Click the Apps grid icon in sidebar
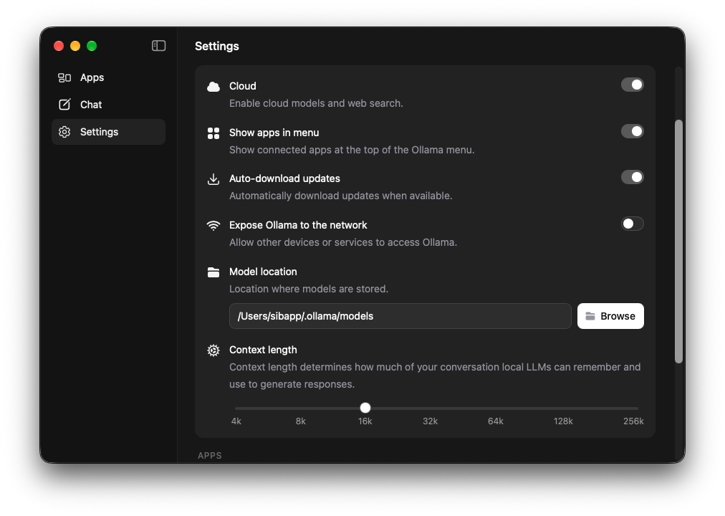This screenshot has height=516, width=725. (x=64, y=77)
